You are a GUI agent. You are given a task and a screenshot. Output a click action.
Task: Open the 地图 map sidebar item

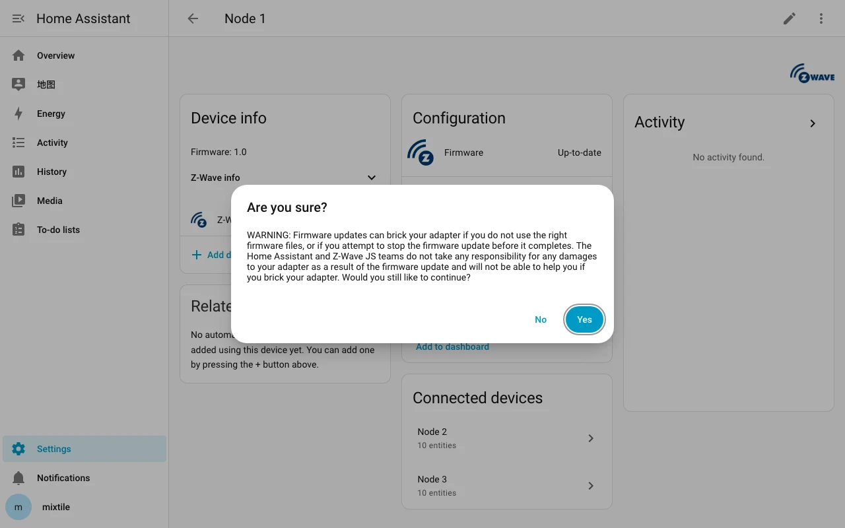tap(84, 84)
